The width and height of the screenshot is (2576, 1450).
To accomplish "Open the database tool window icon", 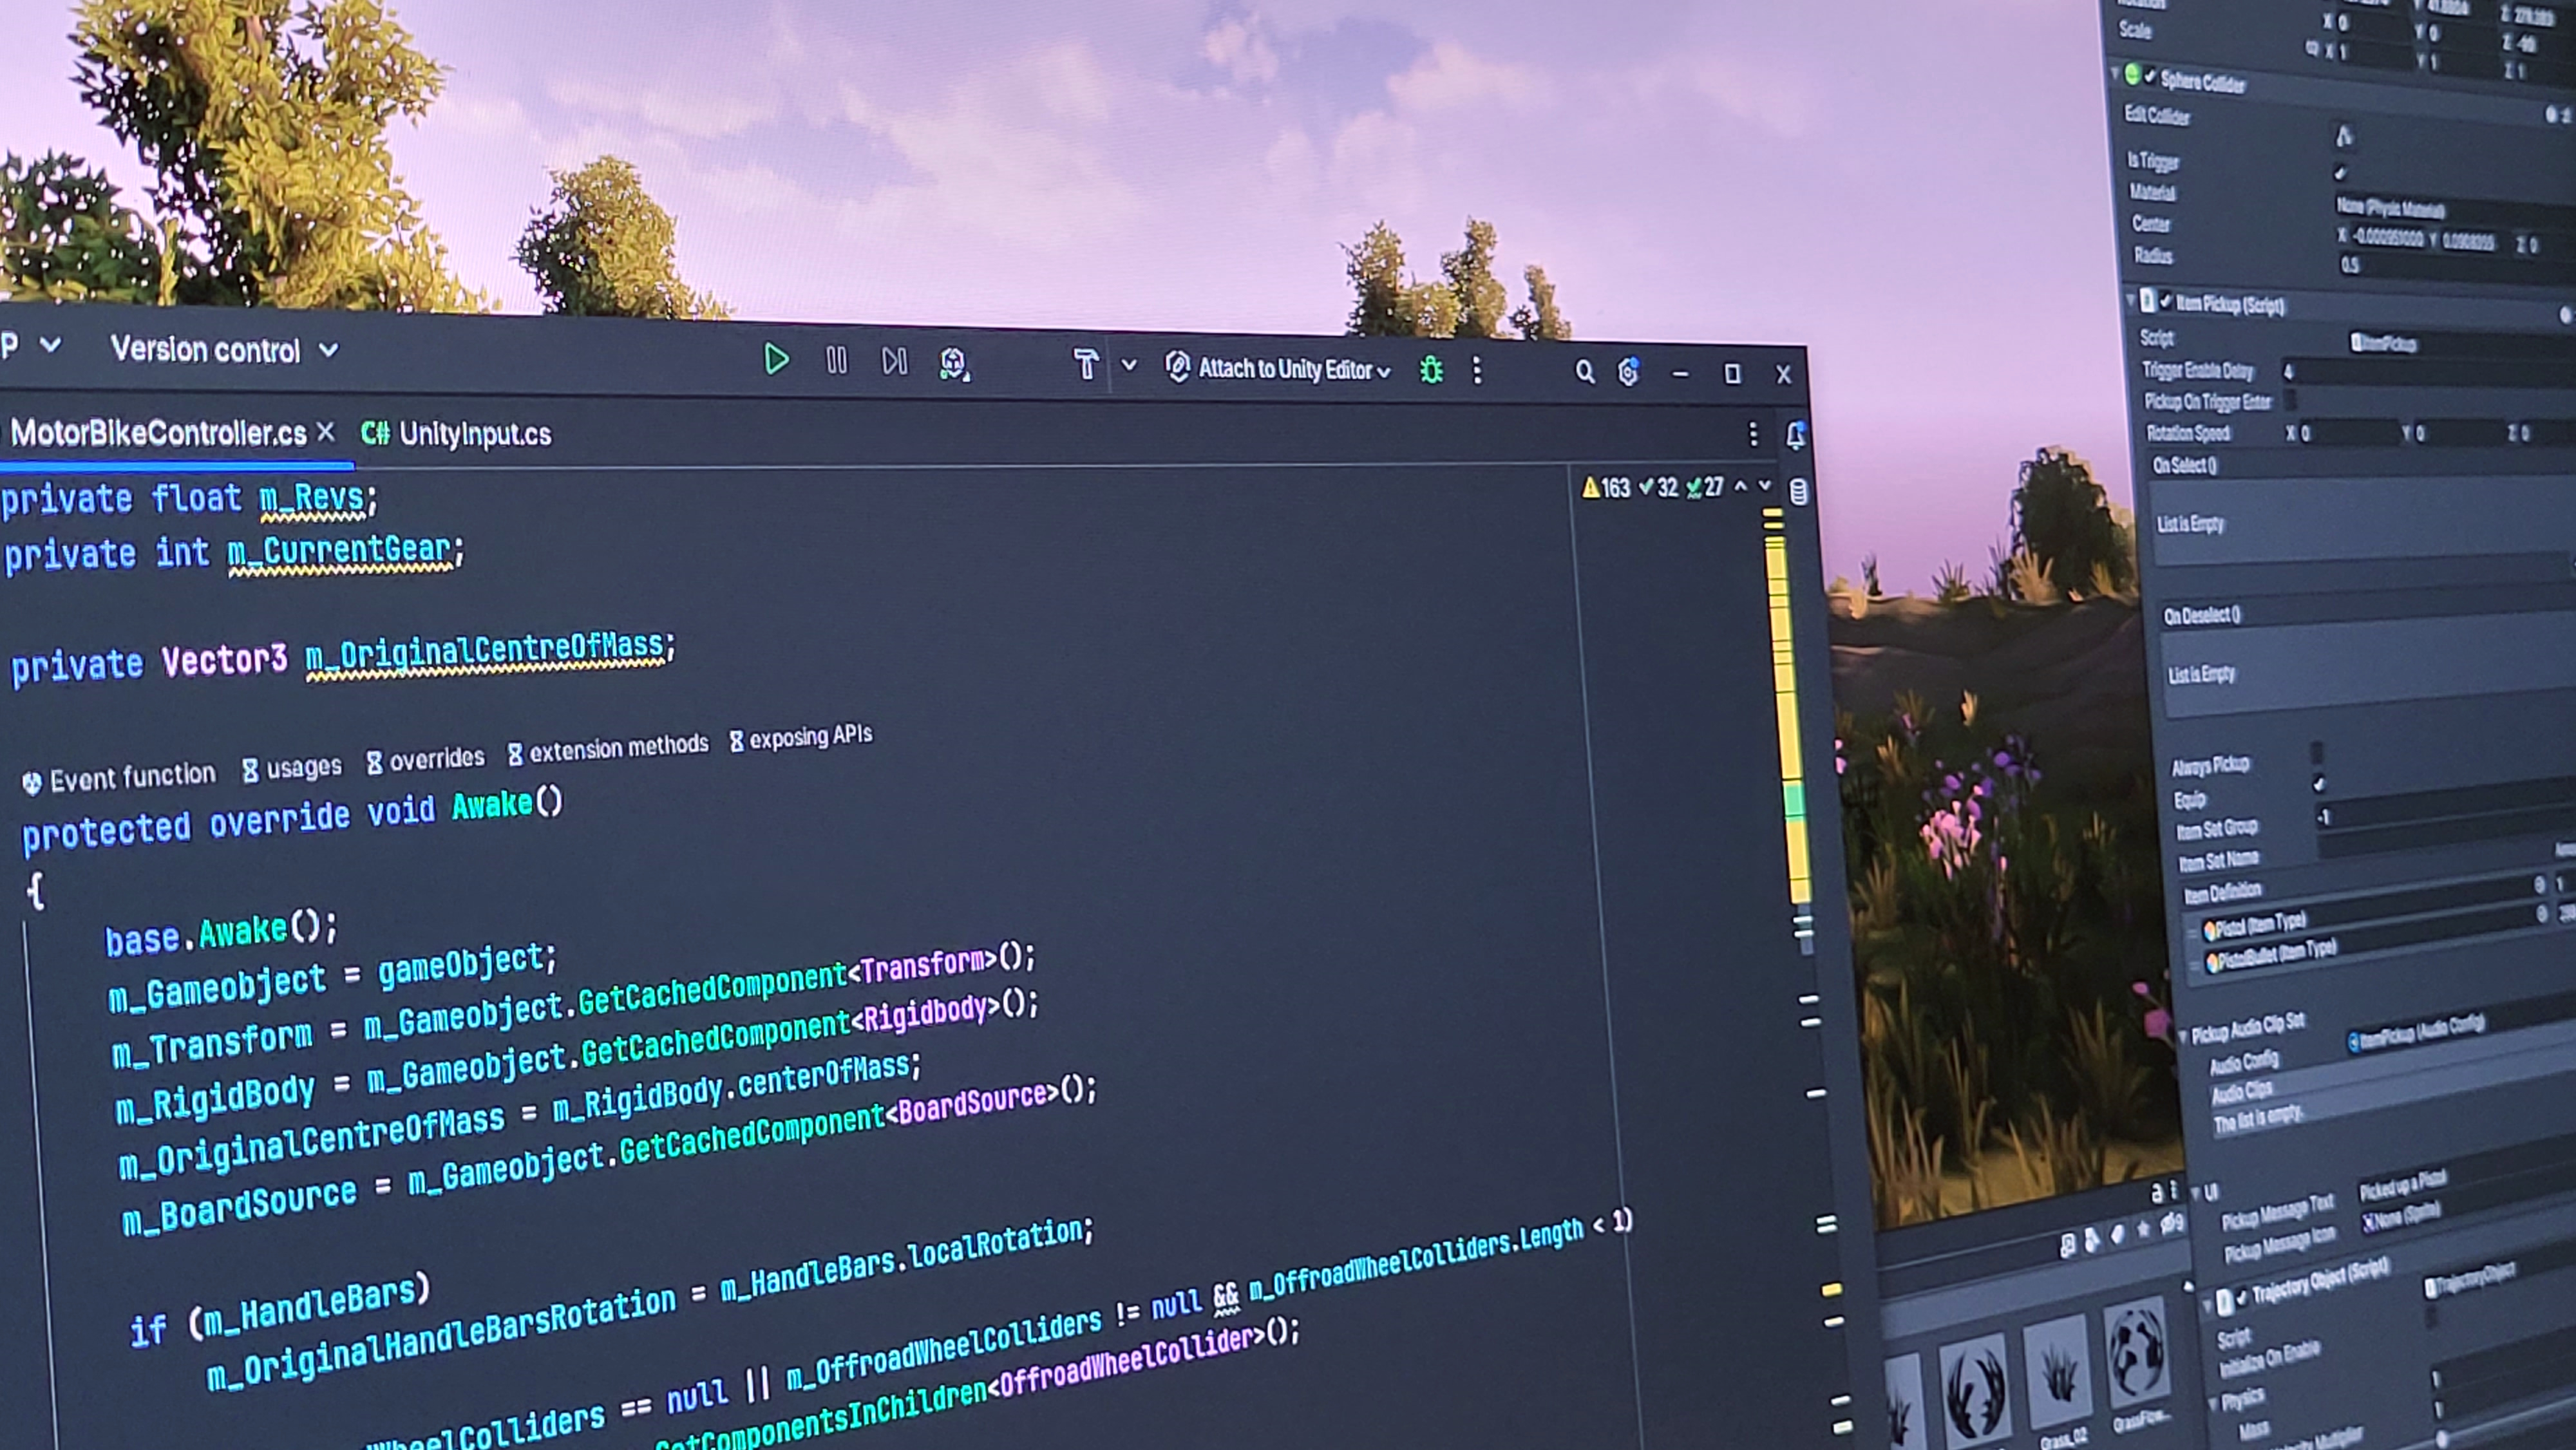I will point(1798,491).
